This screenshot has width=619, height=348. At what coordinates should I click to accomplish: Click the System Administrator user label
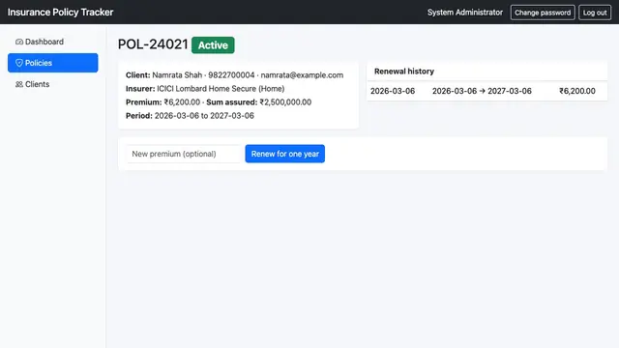click(x=465, y=13)
